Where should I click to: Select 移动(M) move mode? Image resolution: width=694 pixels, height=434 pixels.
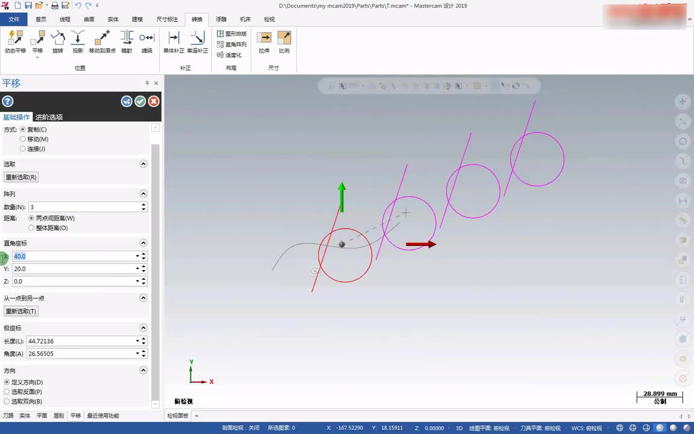tap(34, 139)
